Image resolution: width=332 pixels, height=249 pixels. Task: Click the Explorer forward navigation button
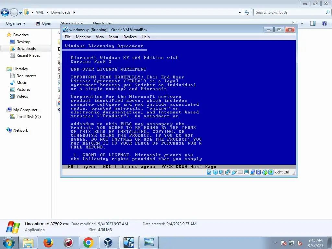(x=14, y=12)
